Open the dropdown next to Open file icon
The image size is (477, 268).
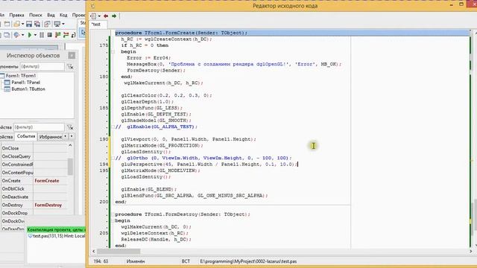[22, 24]
